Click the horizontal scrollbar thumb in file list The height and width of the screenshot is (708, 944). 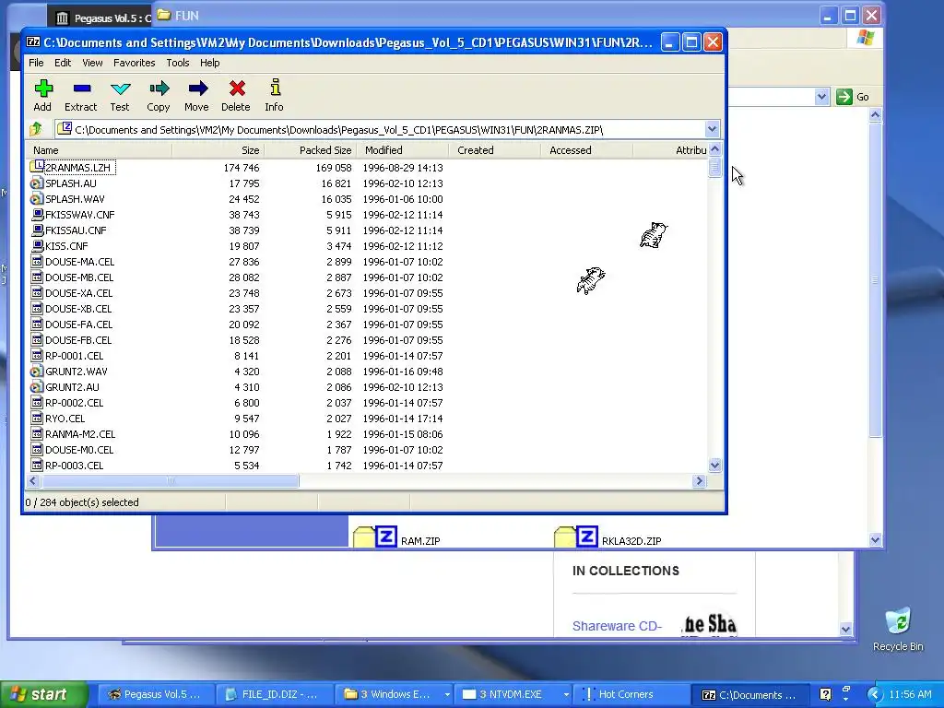click(x=170, y=480)
